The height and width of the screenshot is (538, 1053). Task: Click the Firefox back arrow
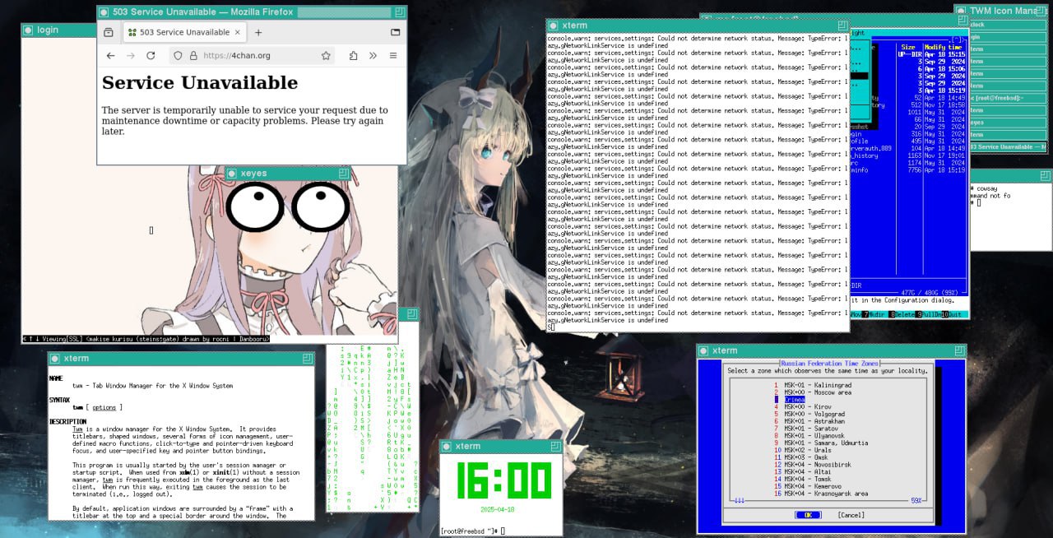click(x=110, y=56)
